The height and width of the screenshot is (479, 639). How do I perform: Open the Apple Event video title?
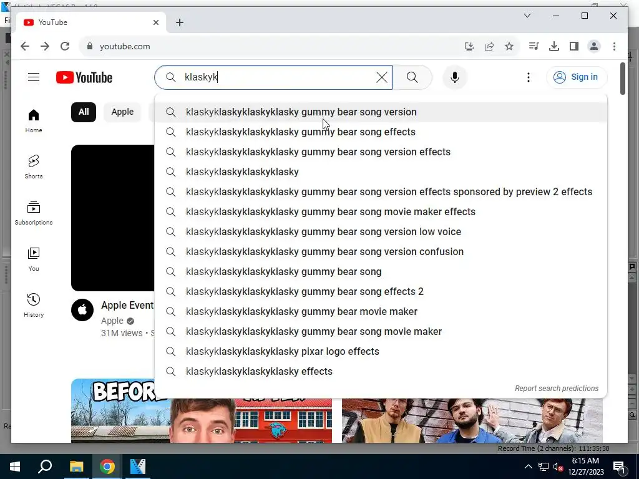(127, 305)
